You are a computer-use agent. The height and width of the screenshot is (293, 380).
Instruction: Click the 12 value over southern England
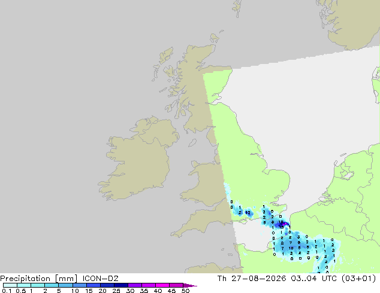[248, 213]
